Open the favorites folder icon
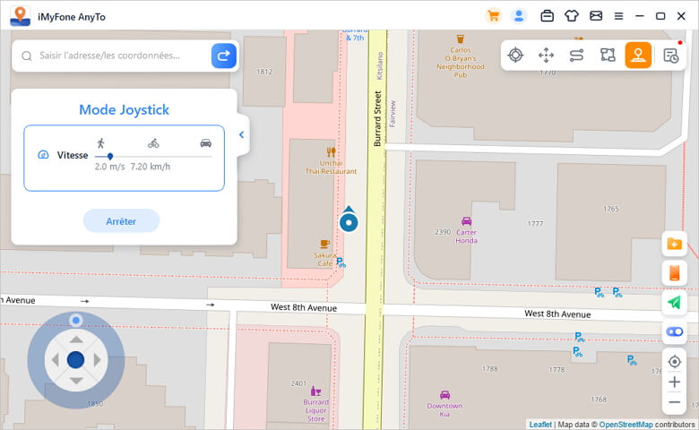This screenshot has width=699, height=430. coord(674,244)
